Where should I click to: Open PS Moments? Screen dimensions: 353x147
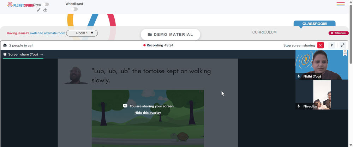click(339, 33)
